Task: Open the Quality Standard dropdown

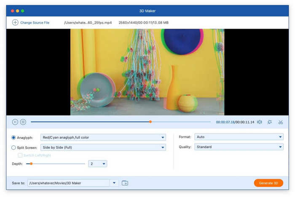Action: click(x=239, y=147)
